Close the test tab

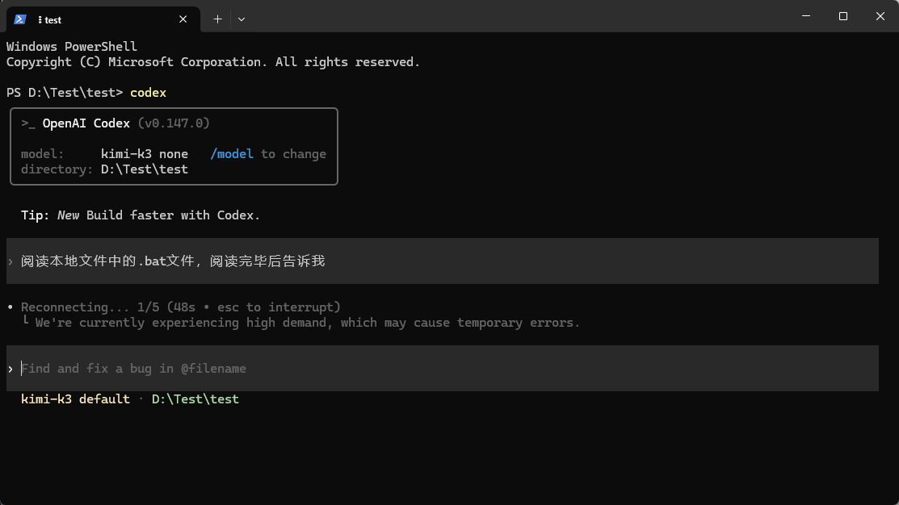pyautogui.click(x=183, y=19)
